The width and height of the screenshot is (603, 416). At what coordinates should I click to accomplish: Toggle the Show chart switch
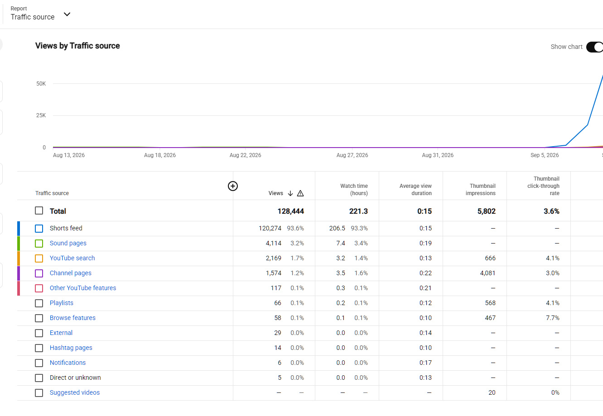click(594, 47)
